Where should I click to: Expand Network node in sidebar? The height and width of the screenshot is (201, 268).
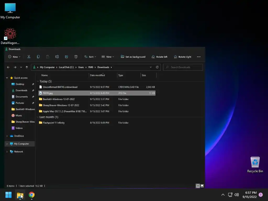click(x=7, y=152)
